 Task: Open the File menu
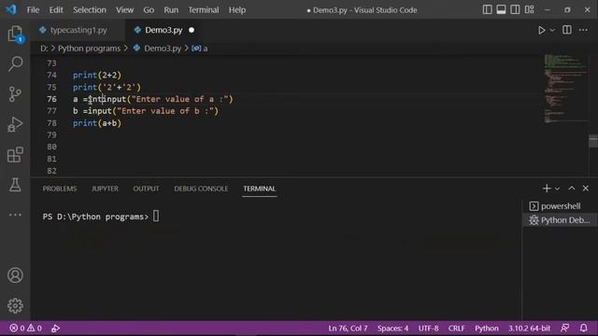tap(33, 10)
